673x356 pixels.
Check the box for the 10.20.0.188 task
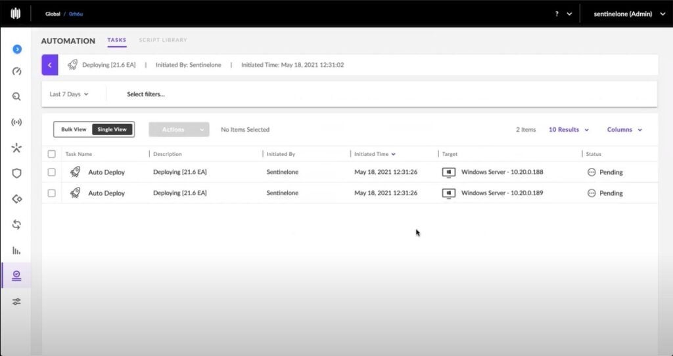point(52,172)
